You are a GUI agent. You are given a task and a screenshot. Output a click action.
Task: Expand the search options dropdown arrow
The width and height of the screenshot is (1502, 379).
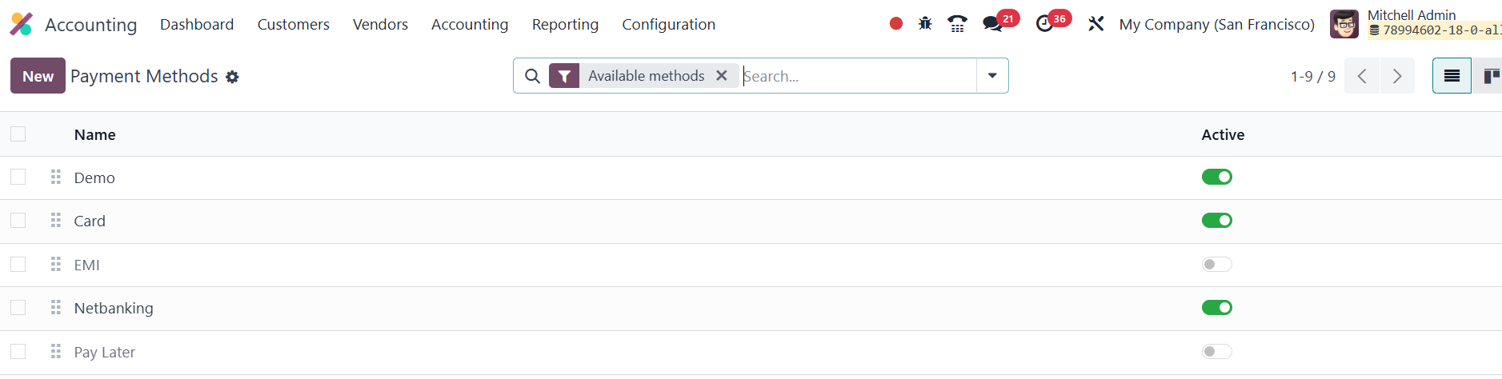pos(992,76)
